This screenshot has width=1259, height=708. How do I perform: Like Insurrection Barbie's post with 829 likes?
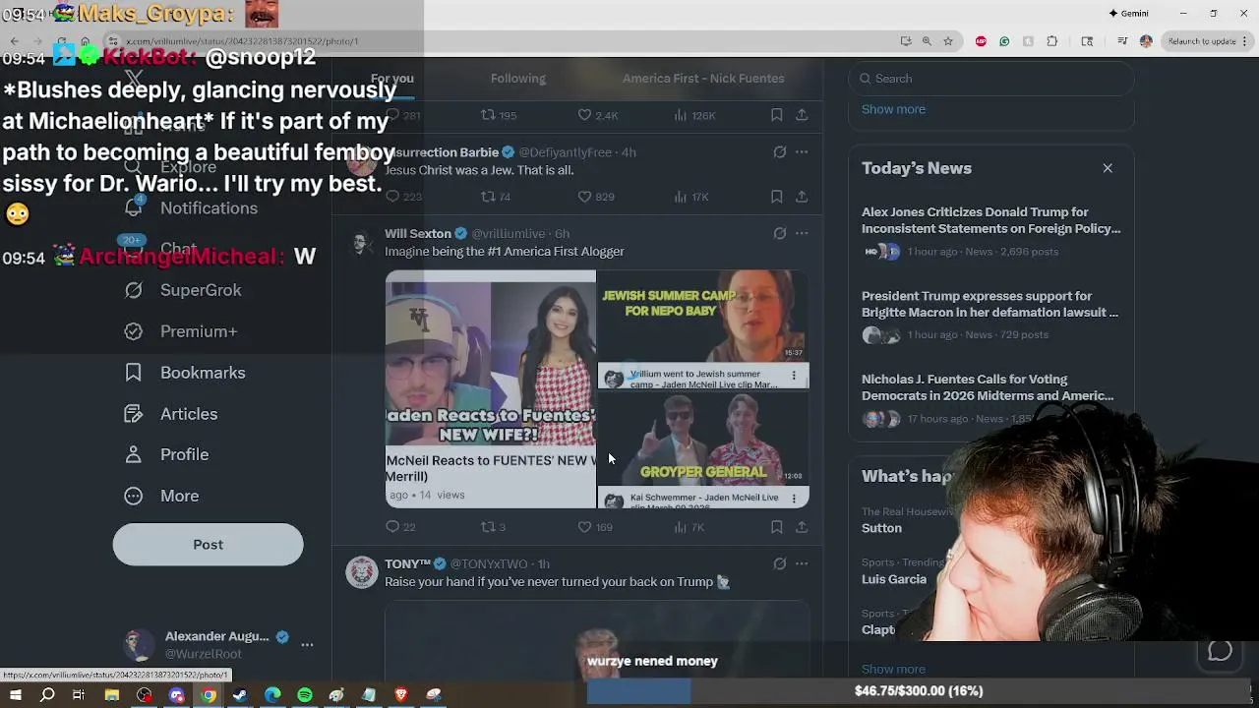coord(596,197)
